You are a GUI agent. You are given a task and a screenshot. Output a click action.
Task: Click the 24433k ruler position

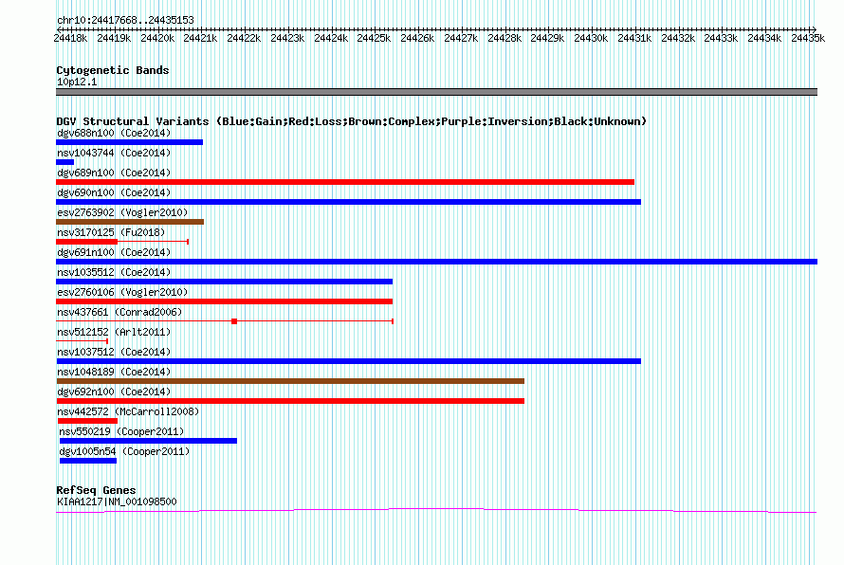pos(721,38)
